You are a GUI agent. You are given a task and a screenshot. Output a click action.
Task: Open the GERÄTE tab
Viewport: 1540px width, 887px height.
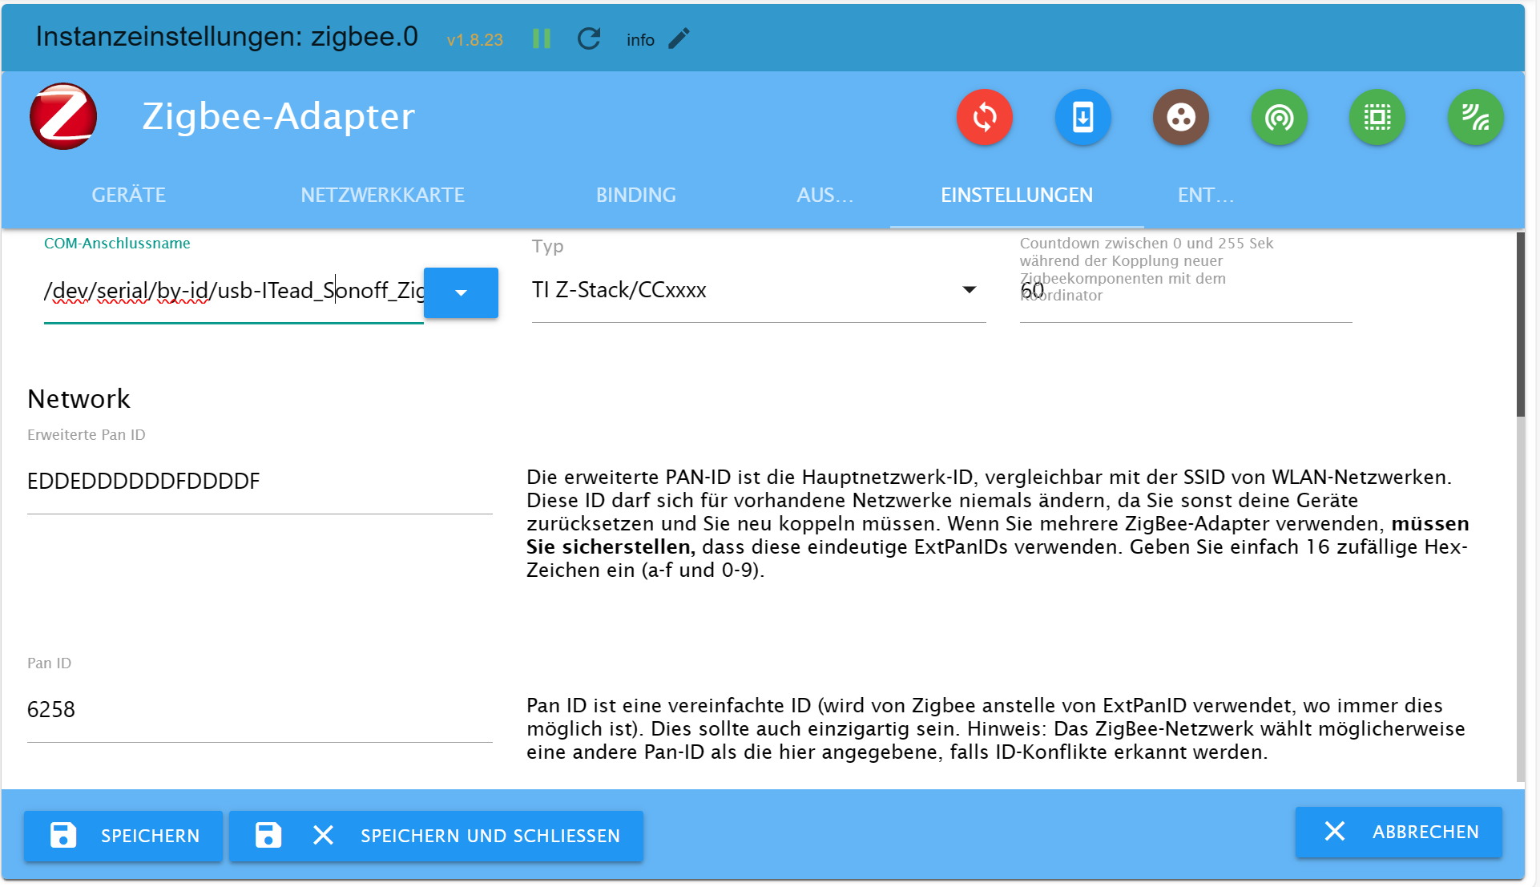click(x=129, y=195)
